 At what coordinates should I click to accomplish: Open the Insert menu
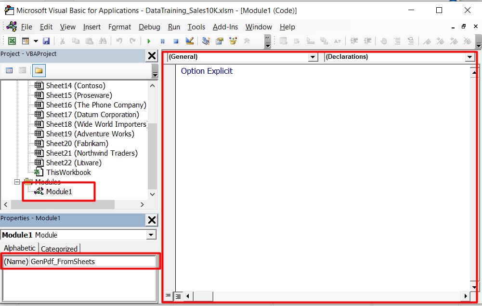pos(92,27)
